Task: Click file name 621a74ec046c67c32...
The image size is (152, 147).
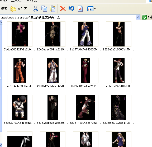Action: coord(85,123)
